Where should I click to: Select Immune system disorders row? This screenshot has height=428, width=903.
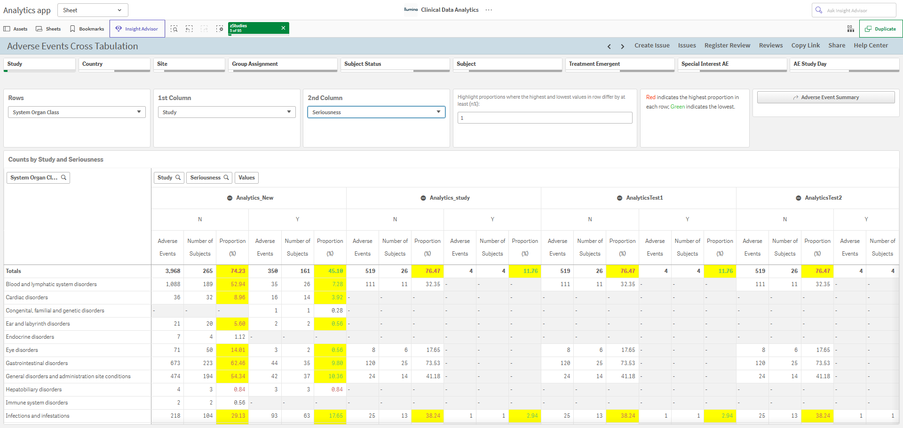pos(37,403)
